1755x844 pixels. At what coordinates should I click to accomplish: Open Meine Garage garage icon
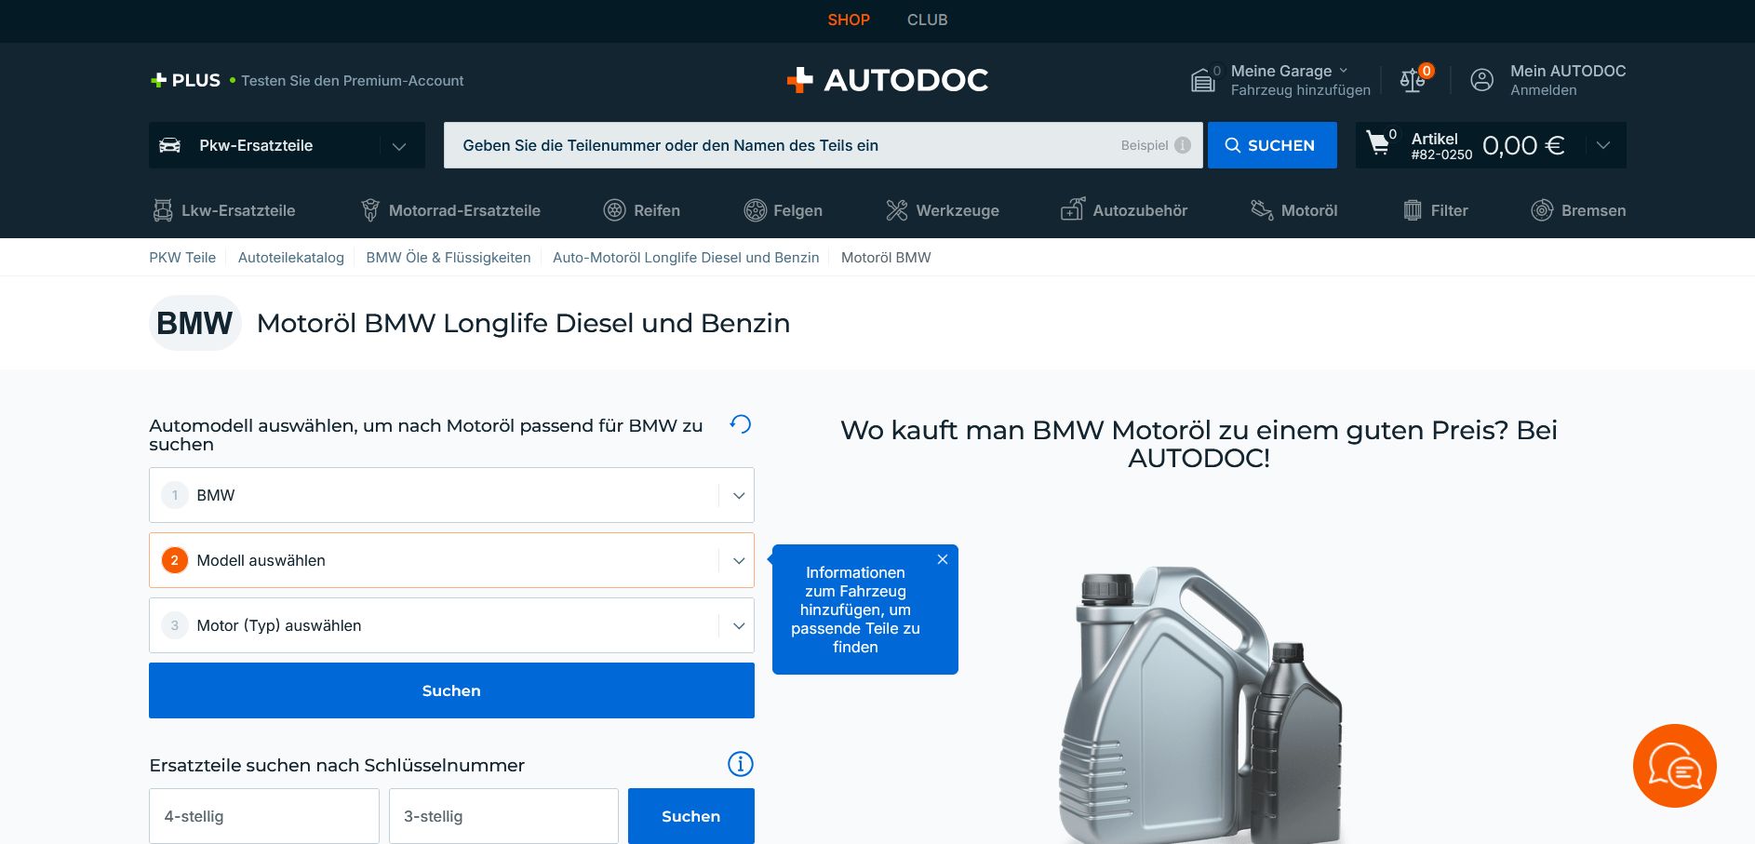point(1203,81)
